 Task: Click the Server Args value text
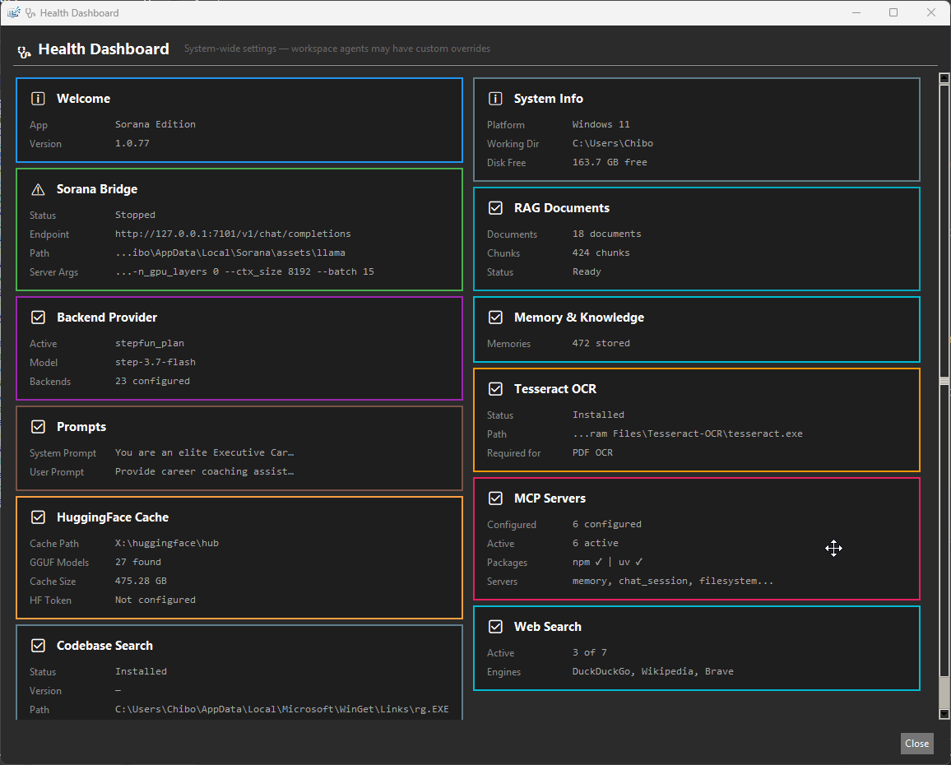point(244,271)
